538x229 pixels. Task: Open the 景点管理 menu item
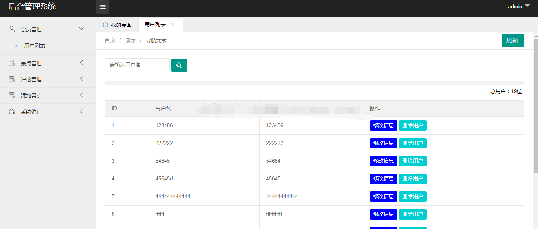[x=48, y=63]
